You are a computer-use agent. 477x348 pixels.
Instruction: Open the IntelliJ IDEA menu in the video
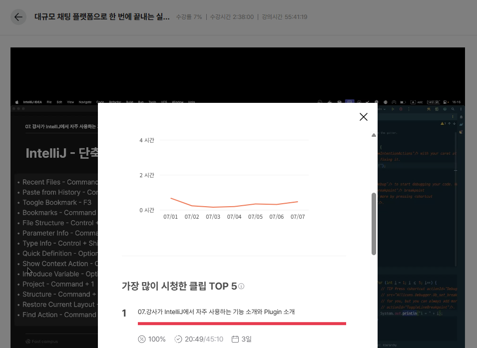click(x=32, y=102)
